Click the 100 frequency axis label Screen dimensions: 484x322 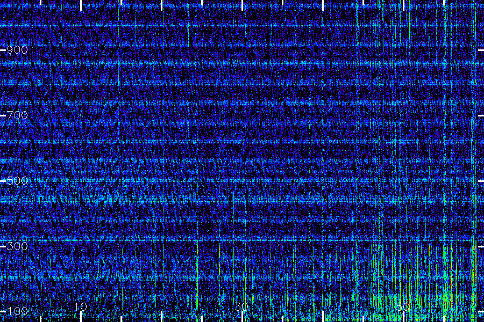(x=17, y=311)
